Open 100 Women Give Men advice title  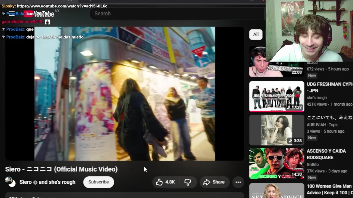(x=330, y=189)
